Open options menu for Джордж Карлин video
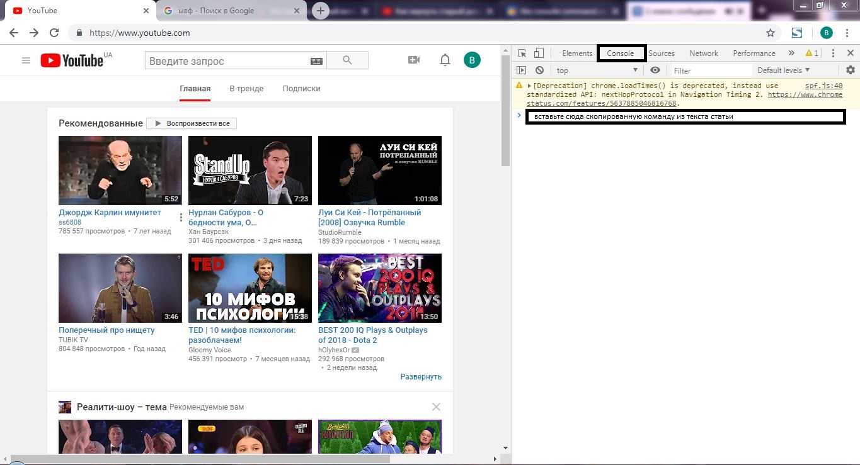 coord(181,217)
